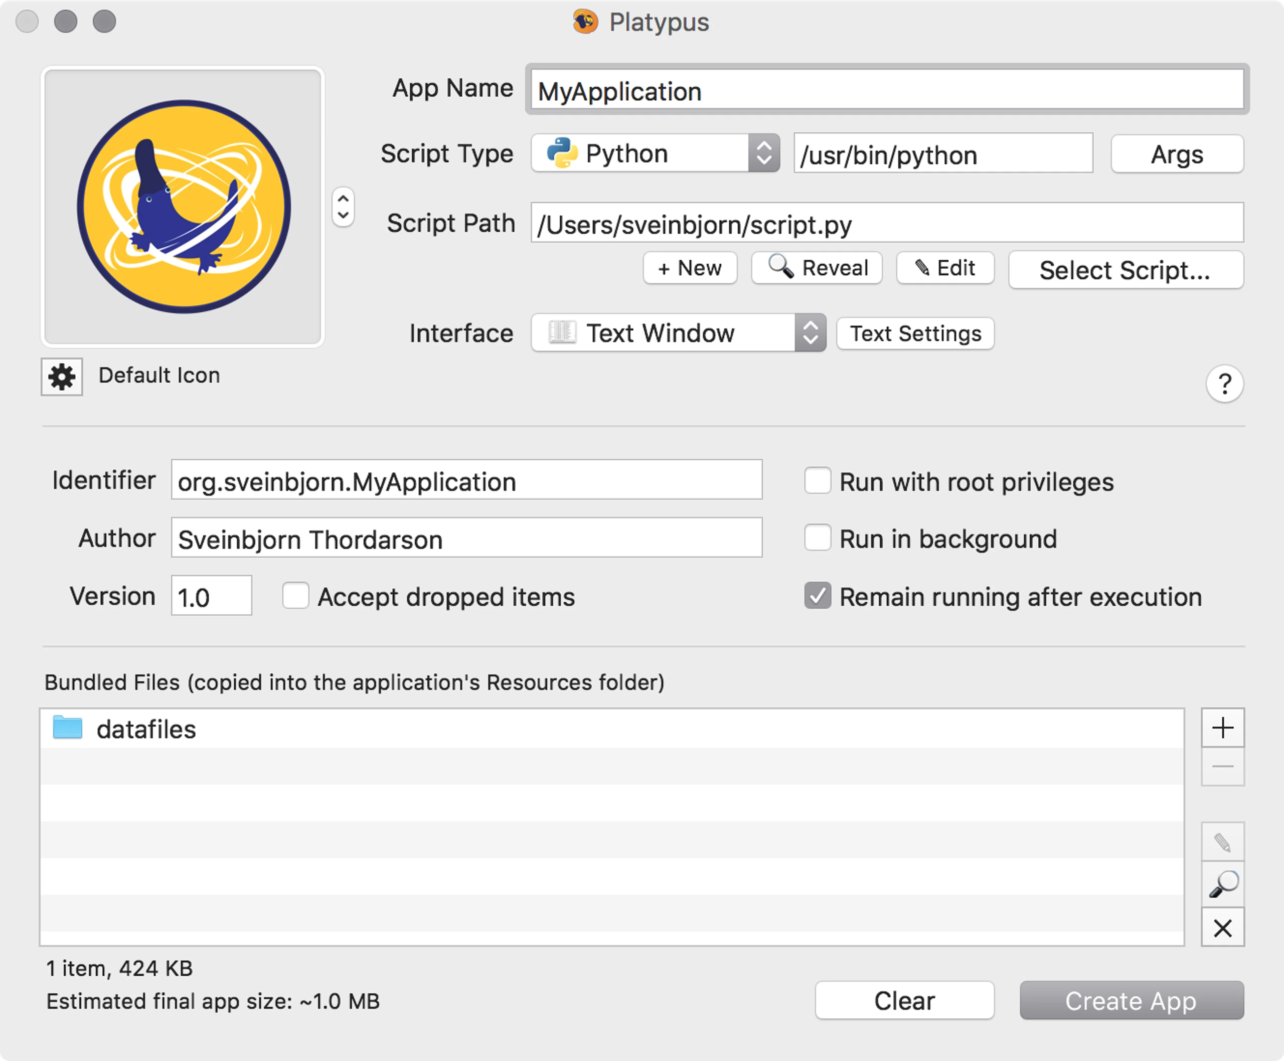Enable Run in background checkbox
The height and width of the screenshot is (1061, 1284).
point(818,538)
